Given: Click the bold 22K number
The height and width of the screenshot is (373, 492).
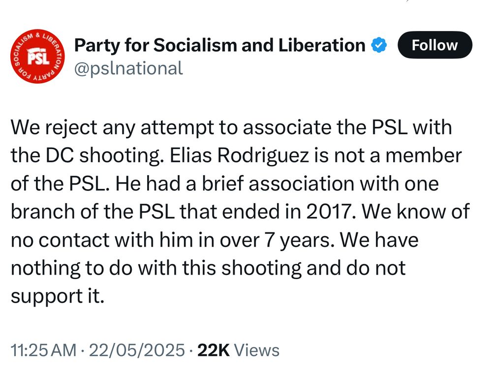Looking at the screenshot, I should tap(213, 350).
